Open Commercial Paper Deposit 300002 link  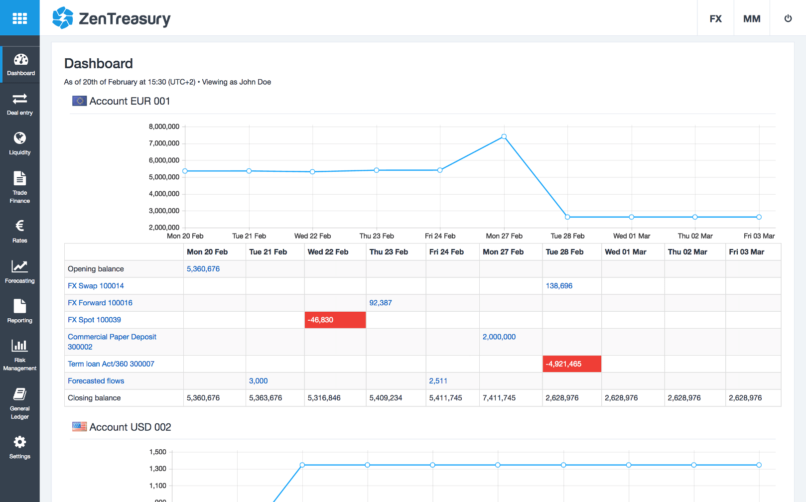click(x=112, y=342)
